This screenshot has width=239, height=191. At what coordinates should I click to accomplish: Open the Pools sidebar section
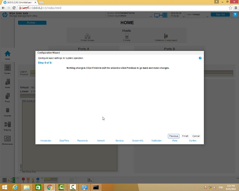point(7,98)
